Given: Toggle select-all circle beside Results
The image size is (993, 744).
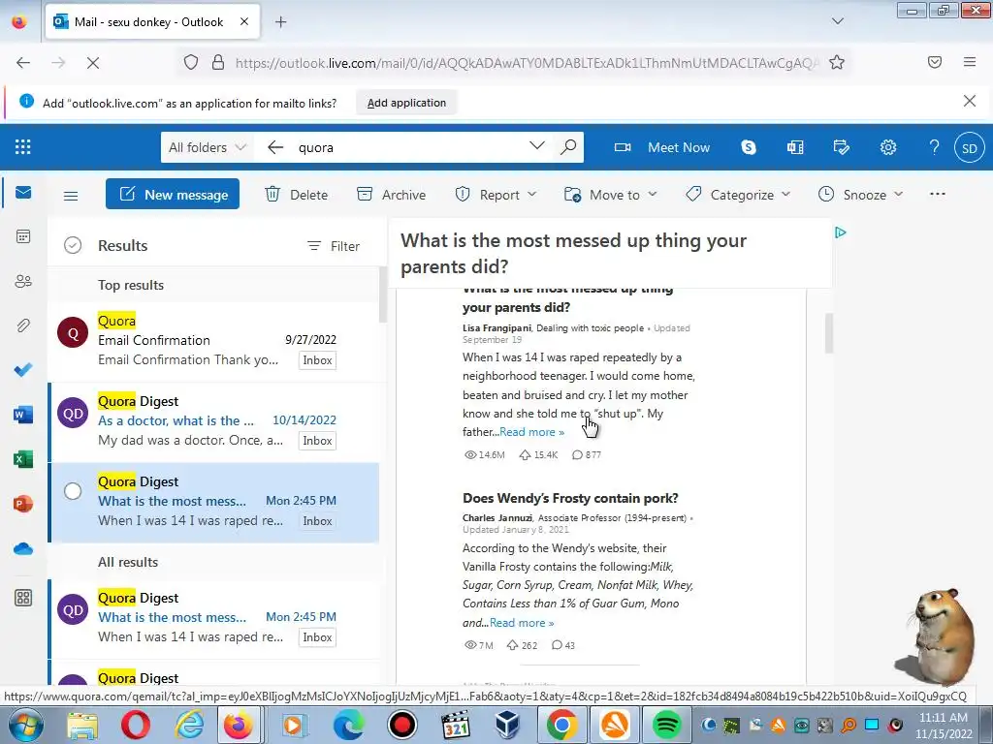Looking at the screenshot, I should [73, 245].
